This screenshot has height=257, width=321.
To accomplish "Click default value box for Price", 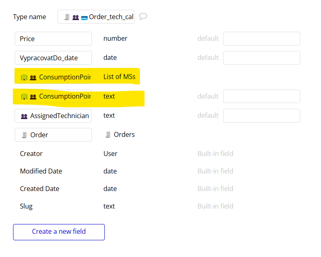I will coord(261,39).
